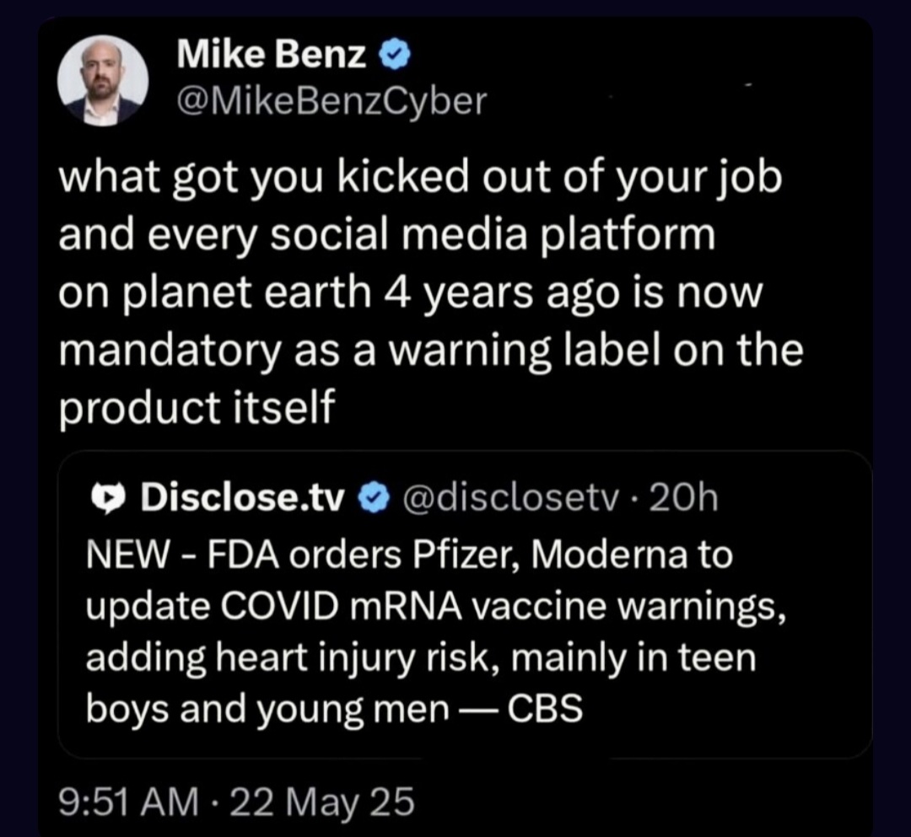911x837 pixels.
Task: Click the verified badge next to Disclose.tv
Action: pyautogui.click(x=369, y=500)
